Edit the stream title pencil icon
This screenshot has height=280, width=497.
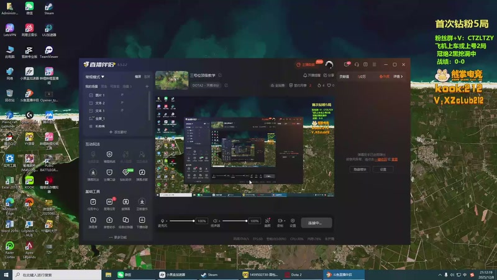(x=220, y=75)
